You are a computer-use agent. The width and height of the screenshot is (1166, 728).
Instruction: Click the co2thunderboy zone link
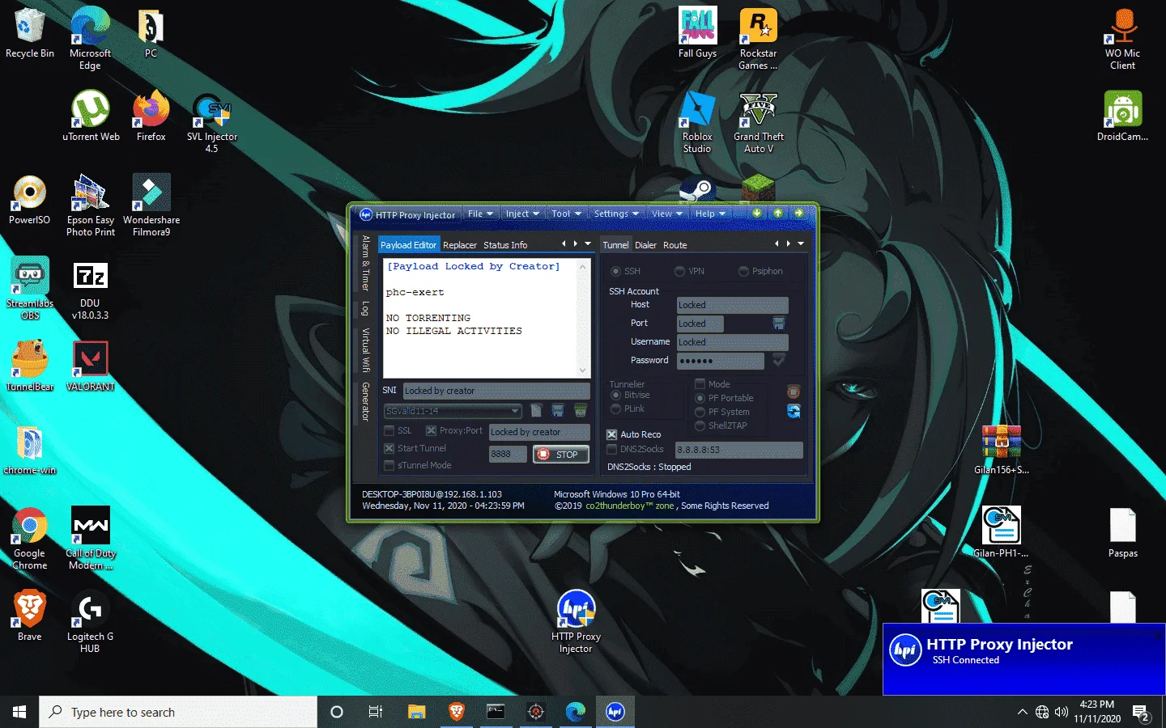tap(630, 506)
